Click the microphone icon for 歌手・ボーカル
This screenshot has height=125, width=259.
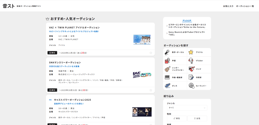[167, 52]
